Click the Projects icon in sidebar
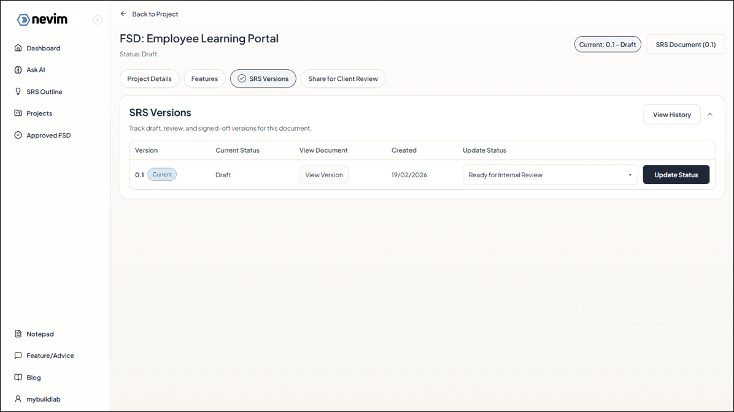 (x=18, y=113)
